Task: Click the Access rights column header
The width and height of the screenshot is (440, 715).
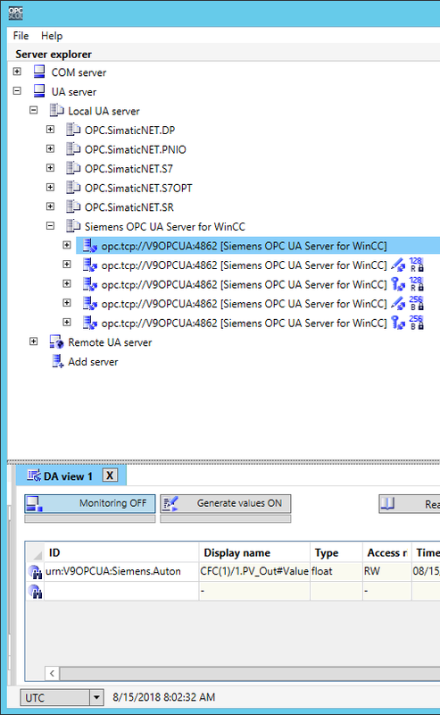Action: point(387,552)
